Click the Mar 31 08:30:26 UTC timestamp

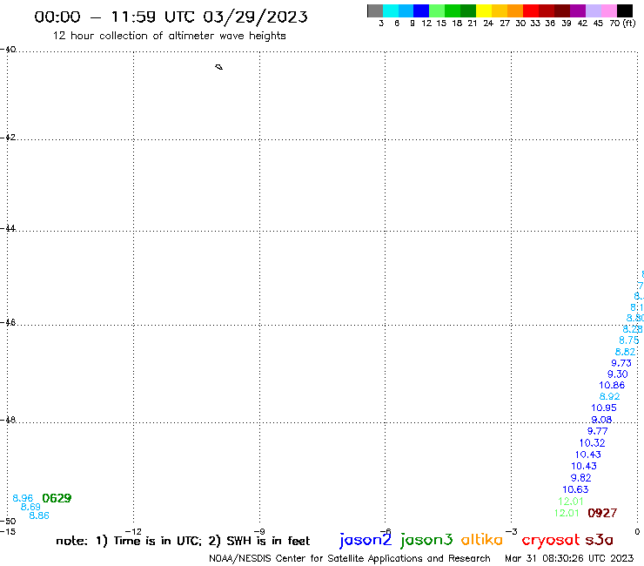tap(569, 558)
